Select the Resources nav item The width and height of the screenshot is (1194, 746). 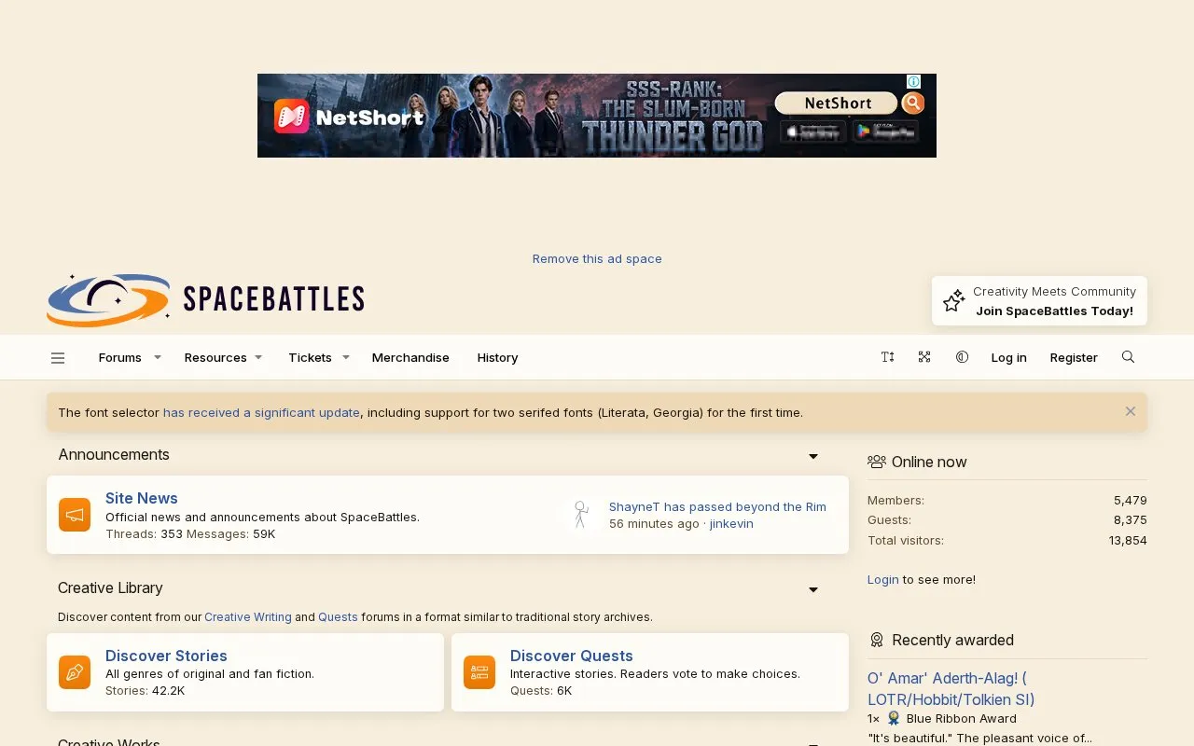click(215, 357)
